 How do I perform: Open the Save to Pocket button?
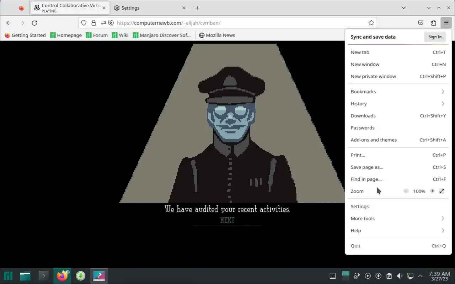point(421,23)
